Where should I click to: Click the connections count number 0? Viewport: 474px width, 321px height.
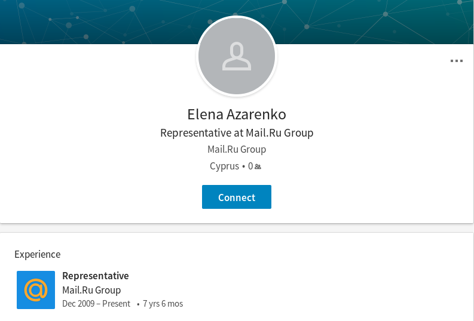click(250, 166)
